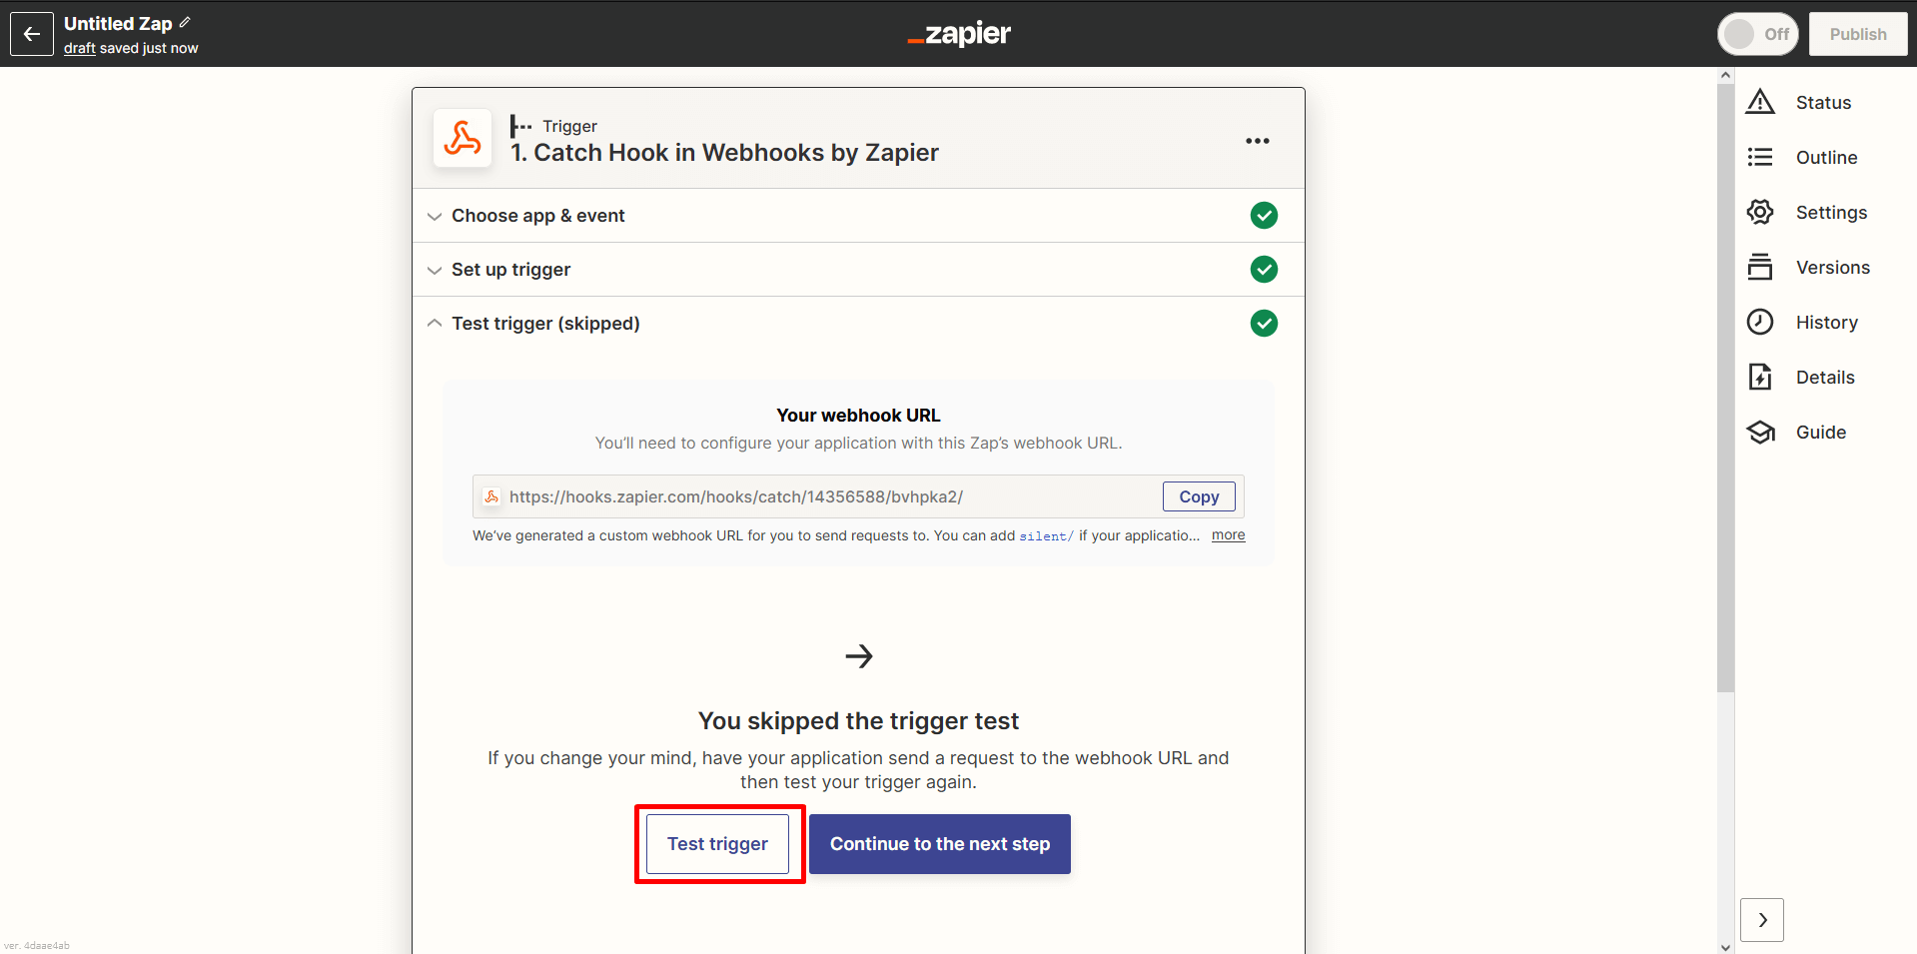Open Outline in the right sidebar
This screenshot has height=954, width=1917.
[1825, 158]
